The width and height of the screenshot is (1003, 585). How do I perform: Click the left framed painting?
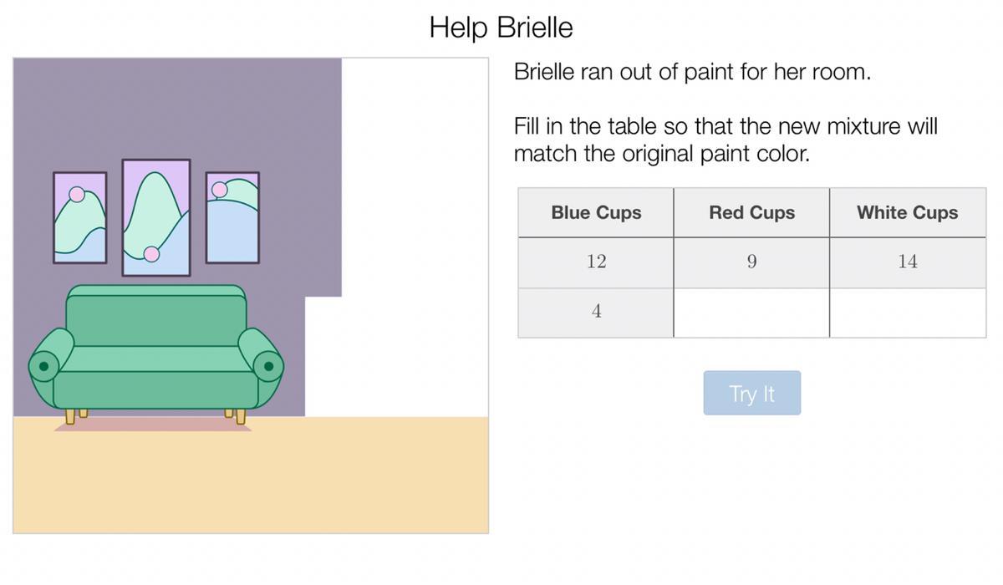[80, 217]
